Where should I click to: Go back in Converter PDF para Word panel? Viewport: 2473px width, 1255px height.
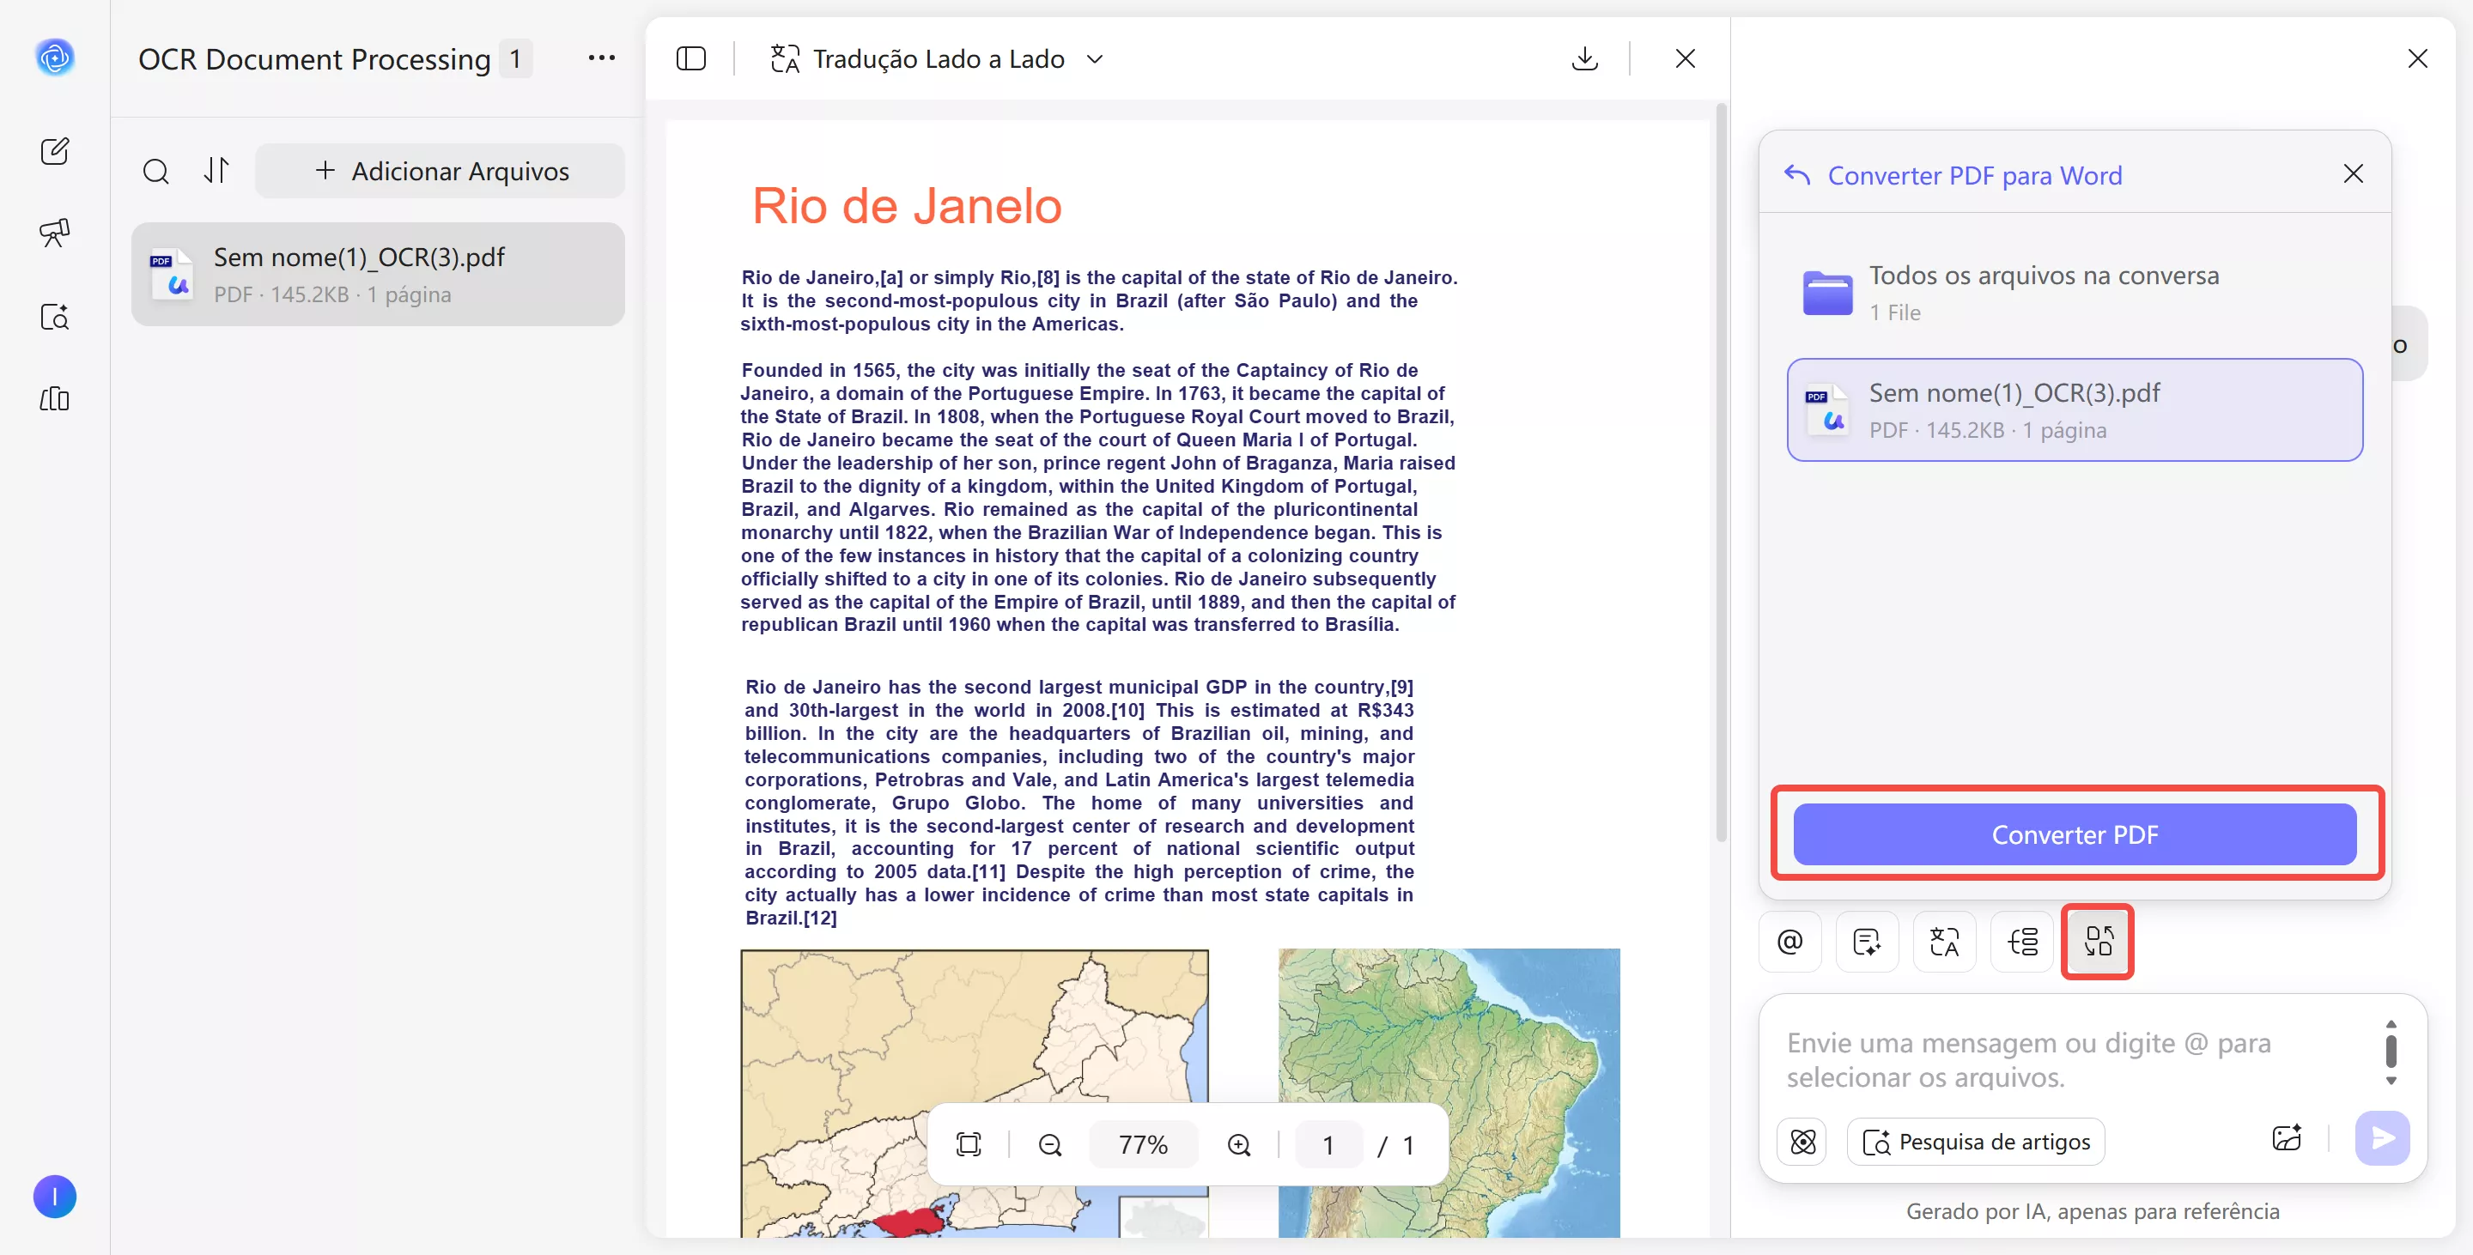click(1796, 174)
